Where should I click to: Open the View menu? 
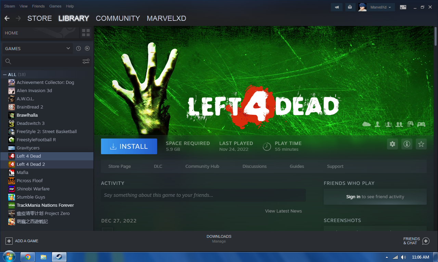pos(24,6)
